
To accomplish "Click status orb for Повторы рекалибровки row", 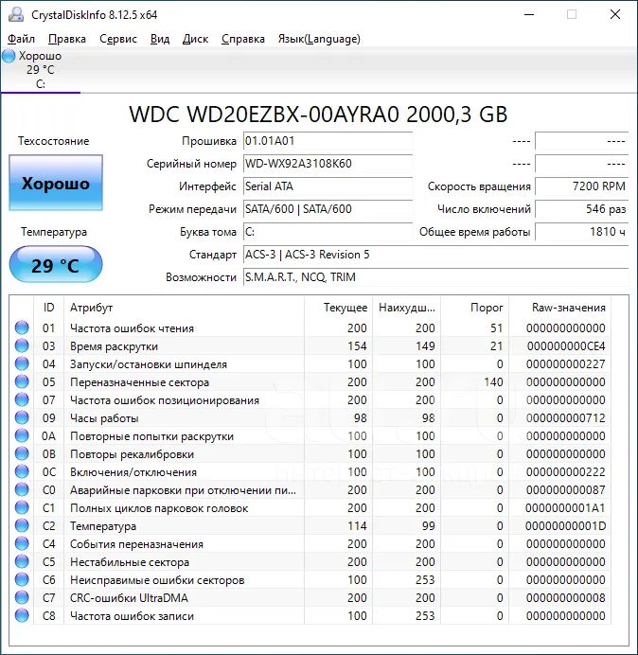I will click(22, 453).
